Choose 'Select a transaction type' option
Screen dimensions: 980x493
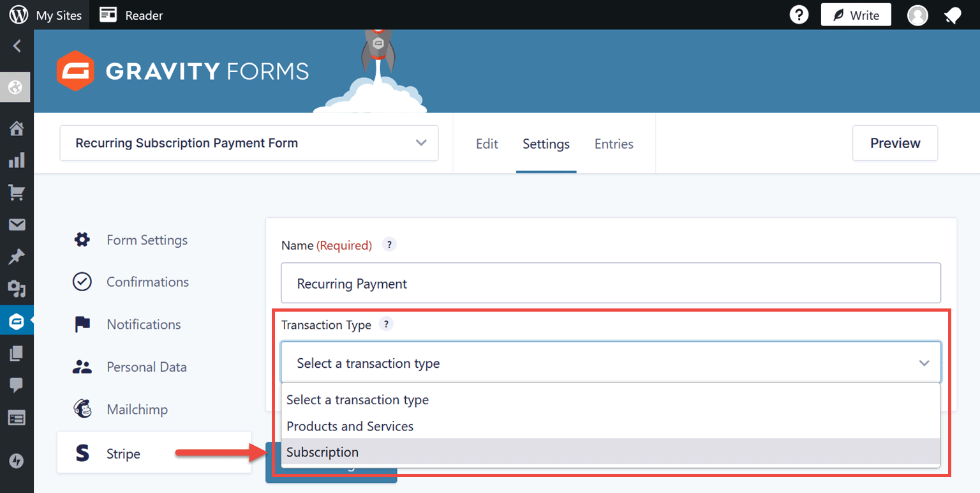(x=611, y=400)
